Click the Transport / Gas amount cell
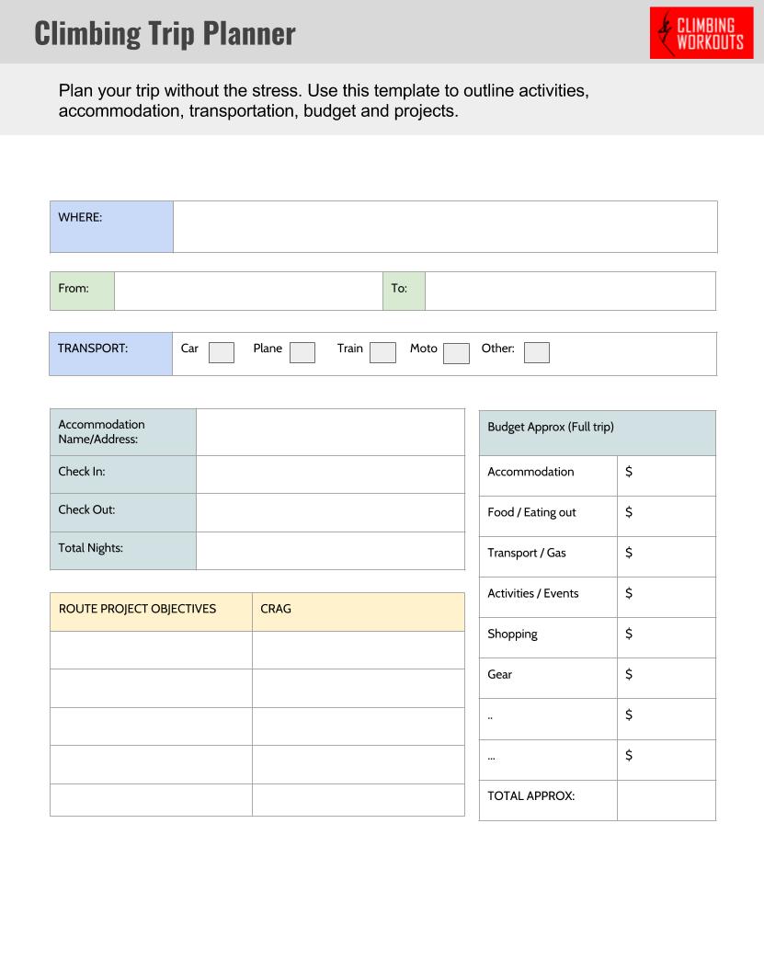The width and height of the screenshot is (764, 972). click(666, 556)
